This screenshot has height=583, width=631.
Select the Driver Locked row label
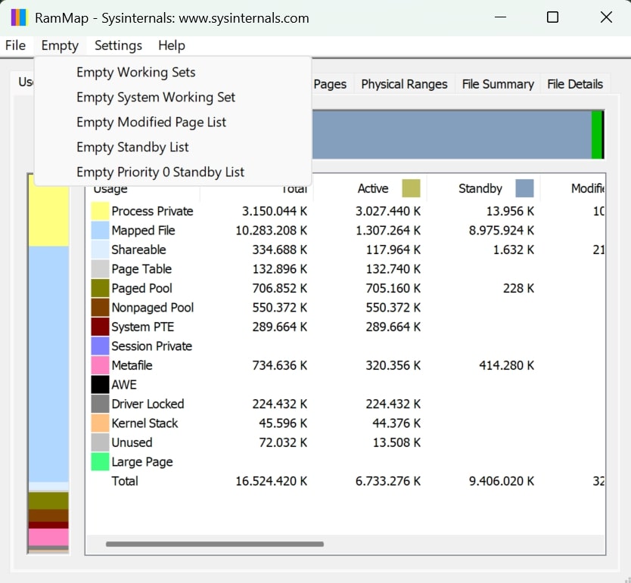coord(148,404)
